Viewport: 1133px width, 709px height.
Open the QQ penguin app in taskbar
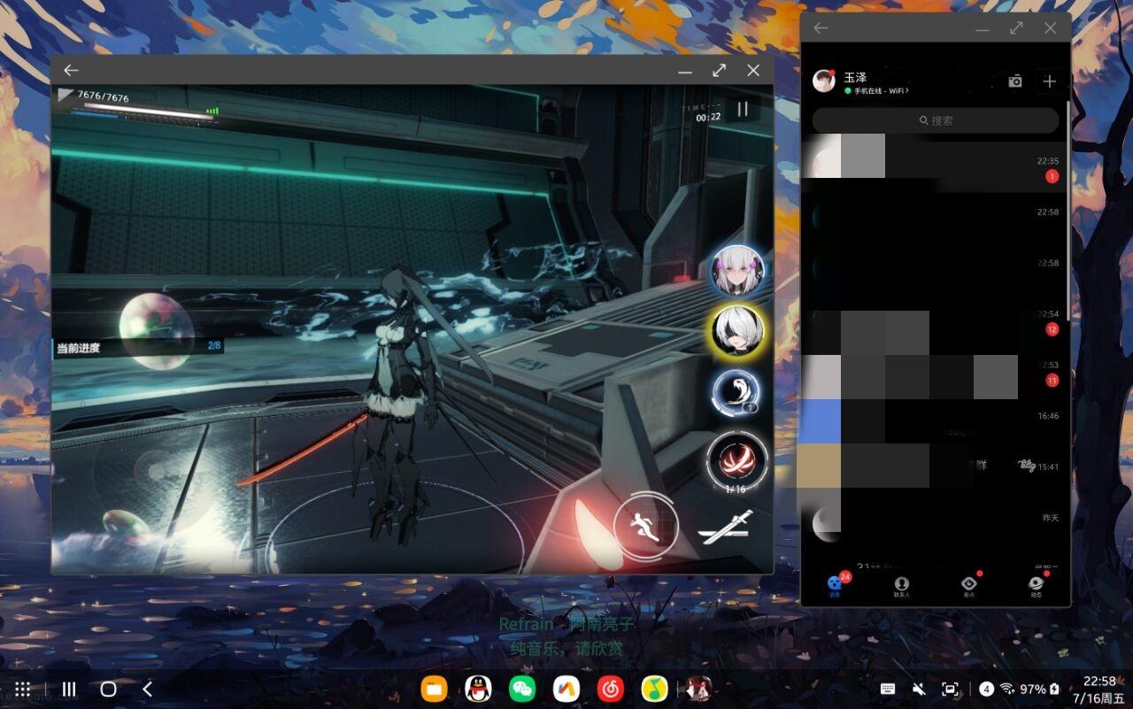[x=478, y=689]
